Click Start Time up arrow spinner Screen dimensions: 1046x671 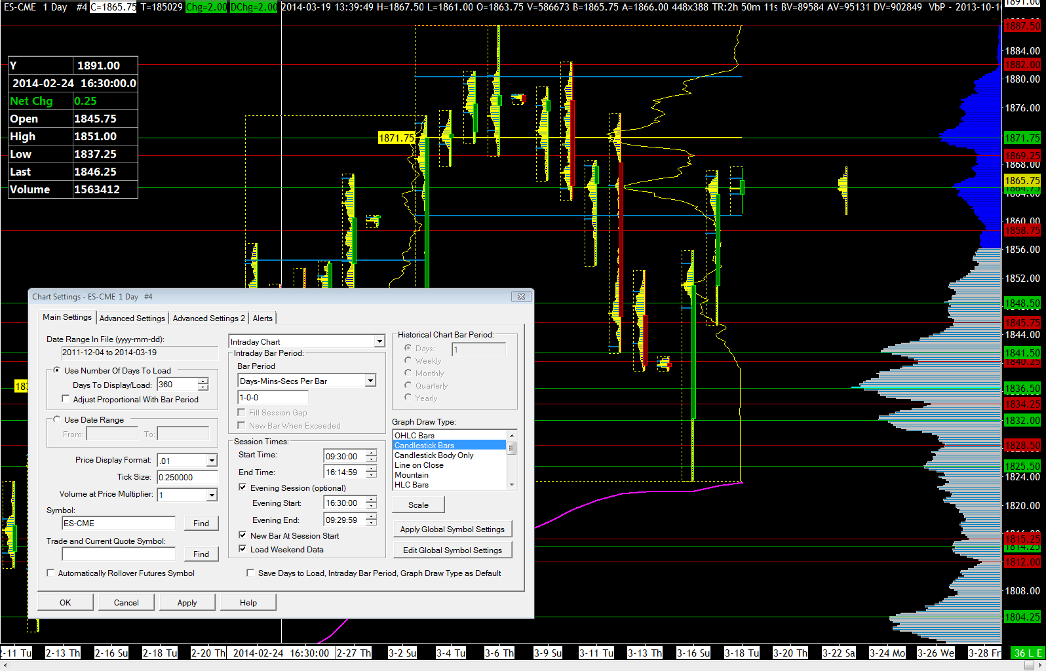[372, 453]
